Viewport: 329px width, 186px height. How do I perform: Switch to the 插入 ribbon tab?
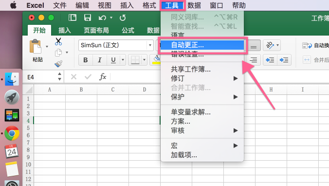pyautogui.click(x=64, y=31)
